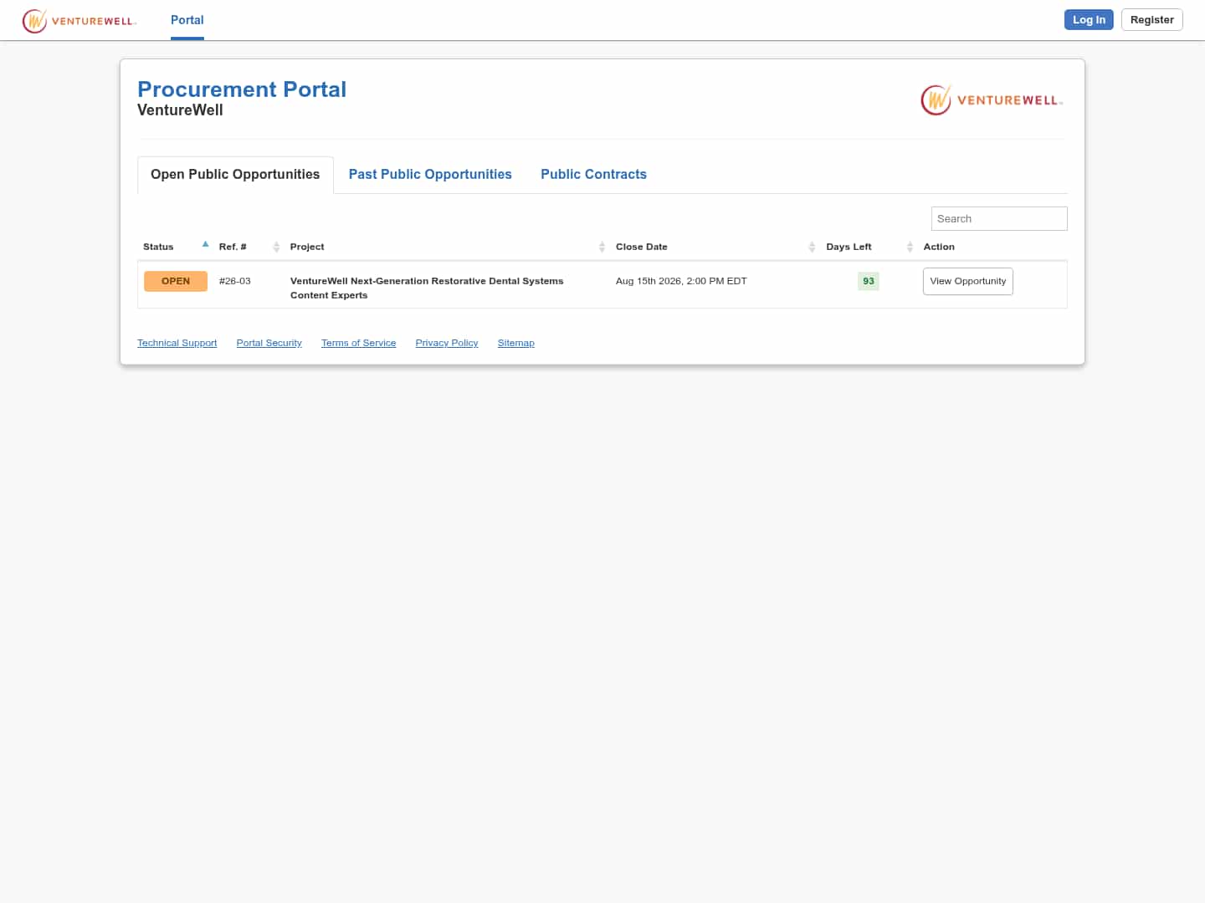The height and width of the screenshot is (903, 1205).
Task: Sort by Ref. # column sort arrows
Action: (x=276, y=247)
